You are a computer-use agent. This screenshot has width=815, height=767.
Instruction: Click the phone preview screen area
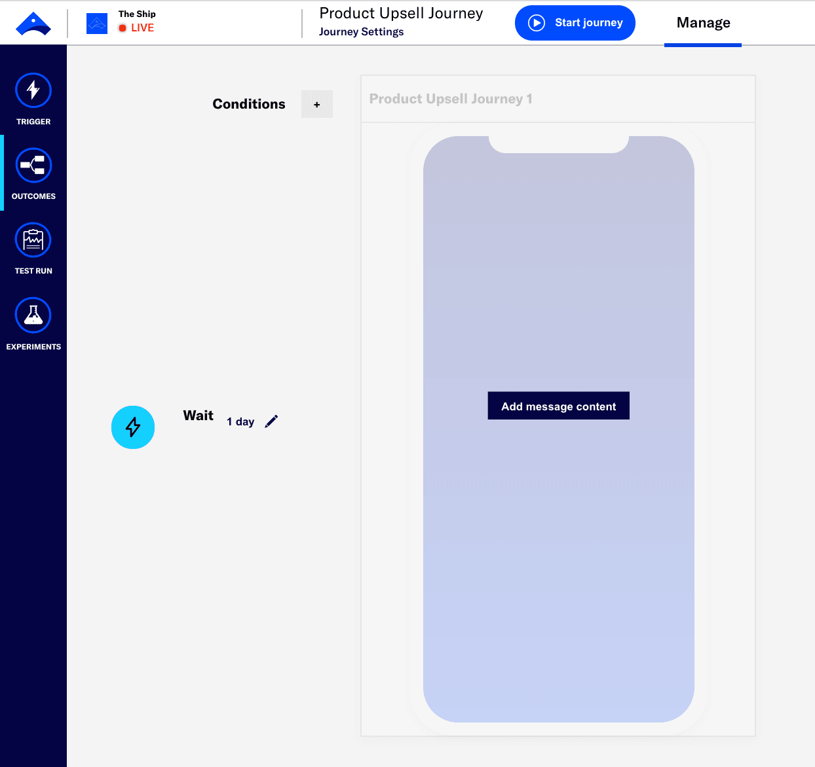coord(558,556)
